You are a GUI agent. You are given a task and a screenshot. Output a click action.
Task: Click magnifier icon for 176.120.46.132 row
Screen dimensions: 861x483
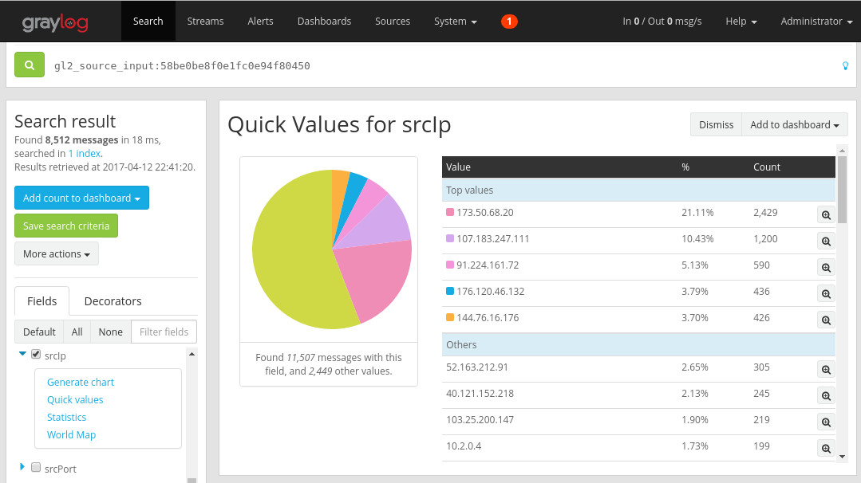(x=826, y=293)
